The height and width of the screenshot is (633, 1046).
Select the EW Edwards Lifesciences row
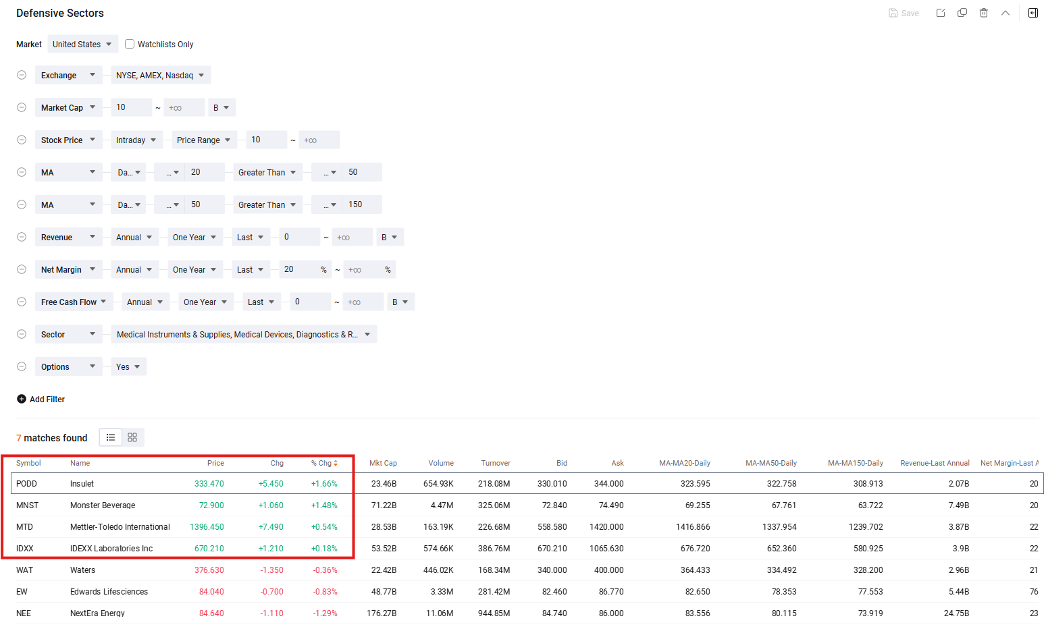click(x=527, y=591)
